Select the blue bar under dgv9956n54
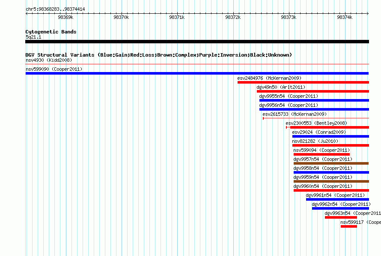This screenshot has height=256, width=381. [314, 109]
